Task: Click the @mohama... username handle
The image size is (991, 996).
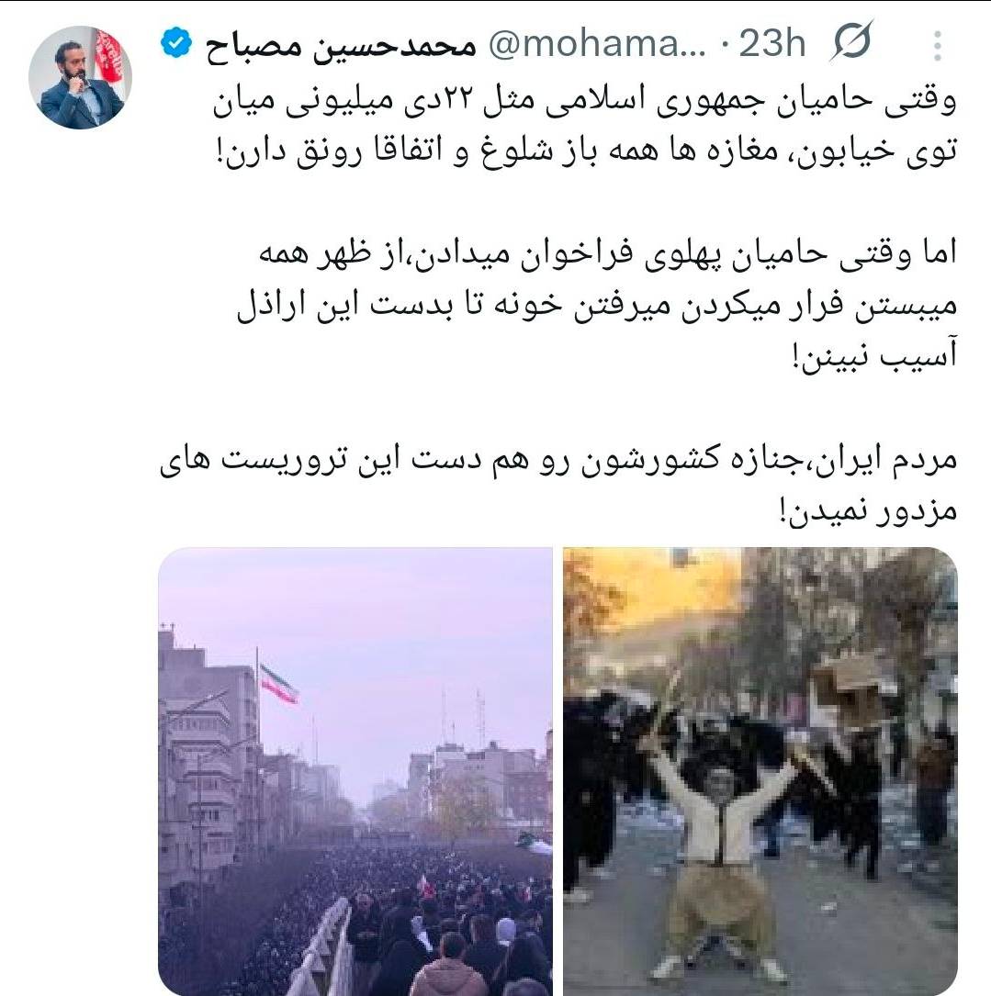Action: [598, 44]
